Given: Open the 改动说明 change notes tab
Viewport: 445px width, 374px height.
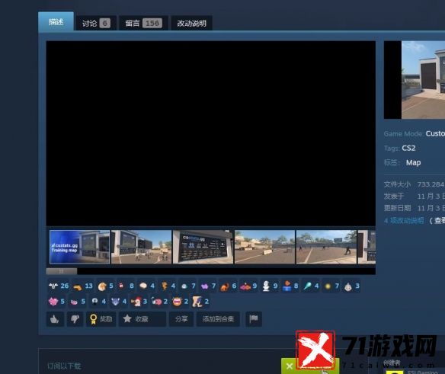Looking at the screenshot, I should [x=191, y=24].
